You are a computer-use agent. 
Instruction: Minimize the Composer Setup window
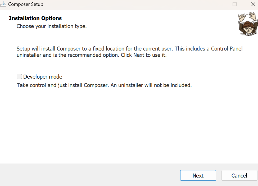click(x=216, y=4)
